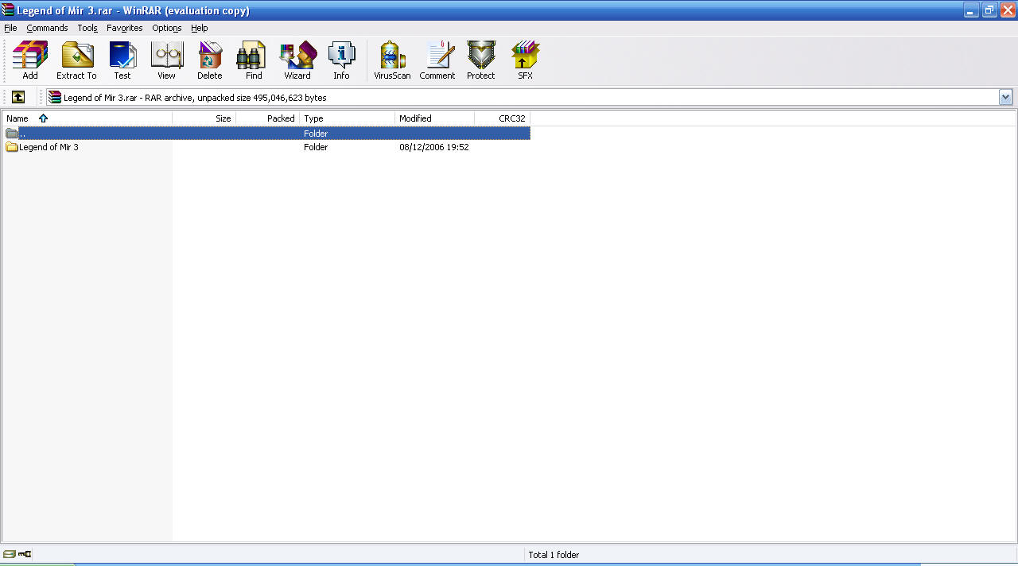
Task: Select the 'Legend of Mir 3' folder name
Action: tap(49, 147)
